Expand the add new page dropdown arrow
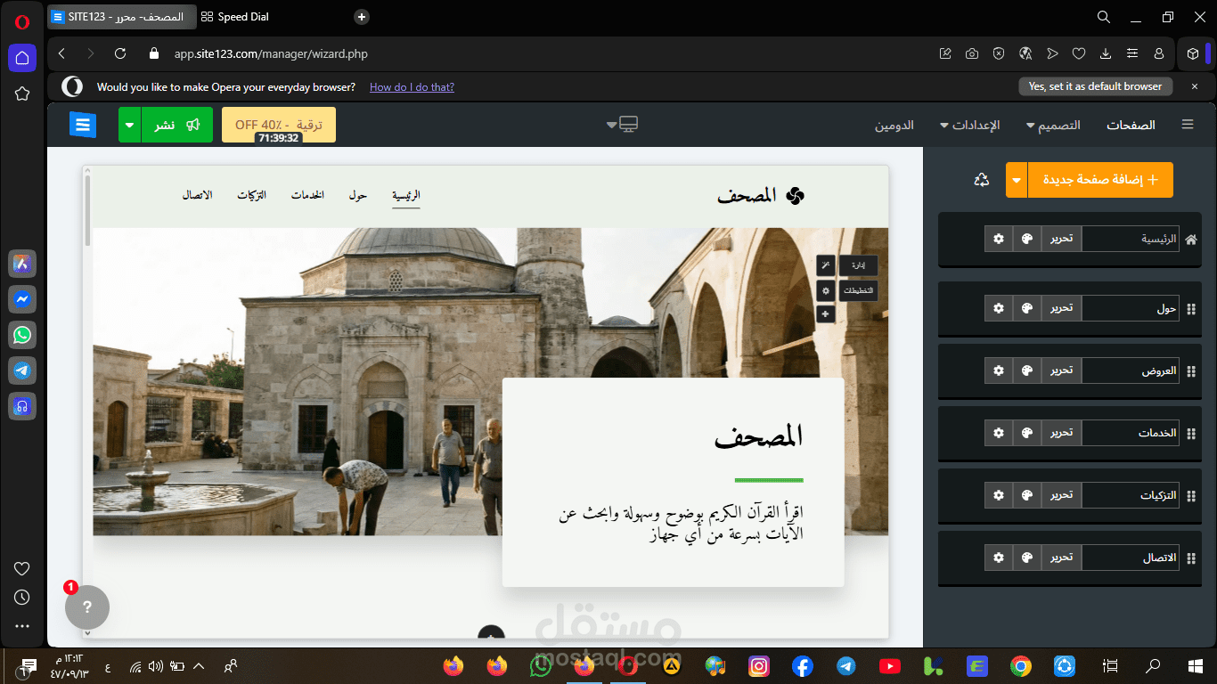Viewport: 1217px width, 684px height. click(x=1017, y=180)
